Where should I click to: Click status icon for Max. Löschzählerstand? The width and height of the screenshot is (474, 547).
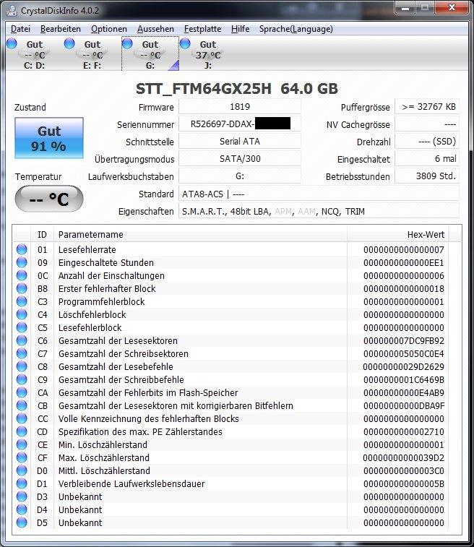(22, 457)
